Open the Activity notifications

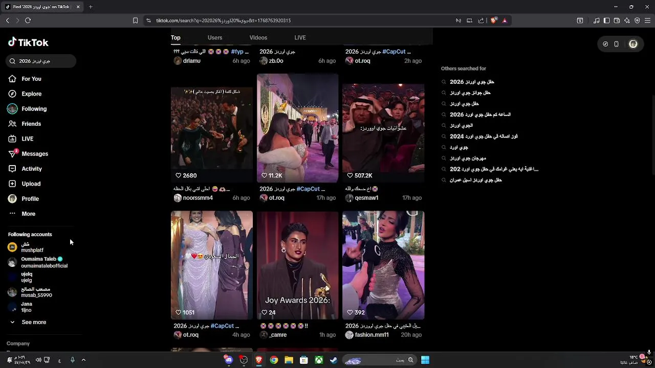[x=31, y=169]
